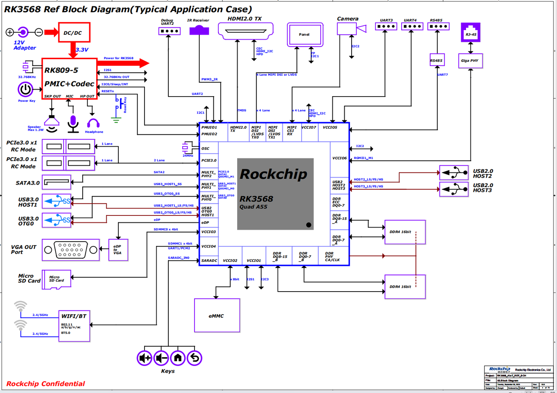Click the camera icon
557x393 pixels.
pos(351,29)
